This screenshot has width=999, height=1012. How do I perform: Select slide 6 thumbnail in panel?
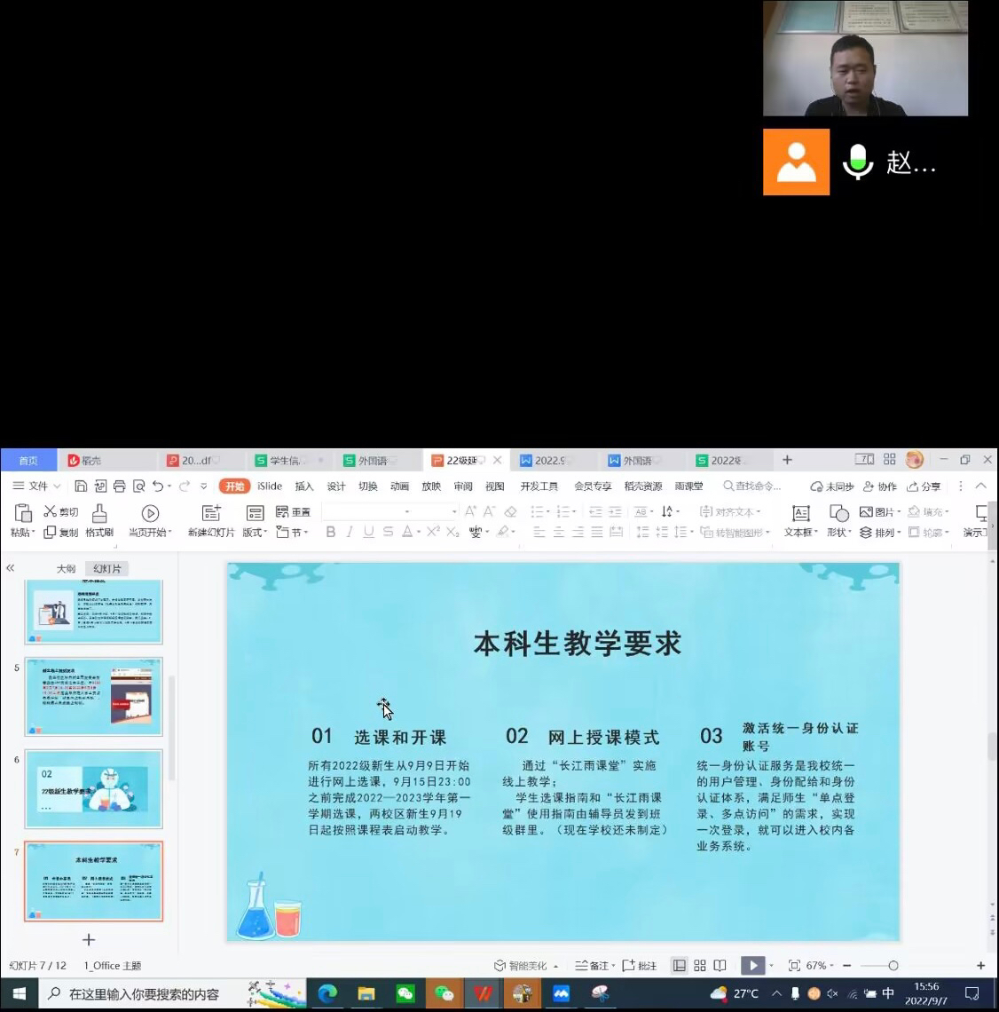point(93,789)
